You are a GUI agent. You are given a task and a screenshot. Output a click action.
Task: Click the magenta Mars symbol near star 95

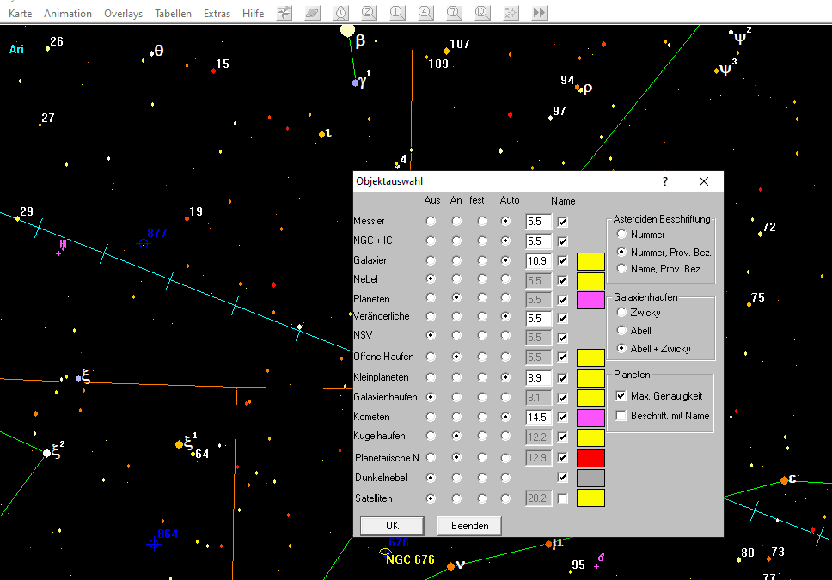click(601, 558)
